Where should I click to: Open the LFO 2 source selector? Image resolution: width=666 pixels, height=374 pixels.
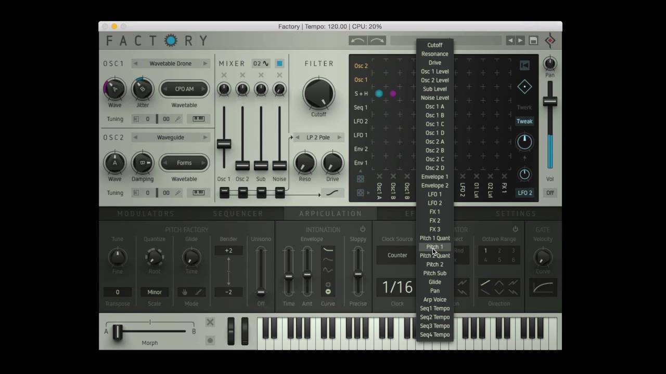(x=524, y=193)
